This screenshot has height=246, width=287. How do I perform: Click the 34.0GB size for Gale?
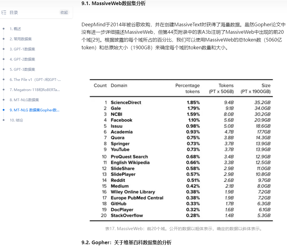coord(262,108)
